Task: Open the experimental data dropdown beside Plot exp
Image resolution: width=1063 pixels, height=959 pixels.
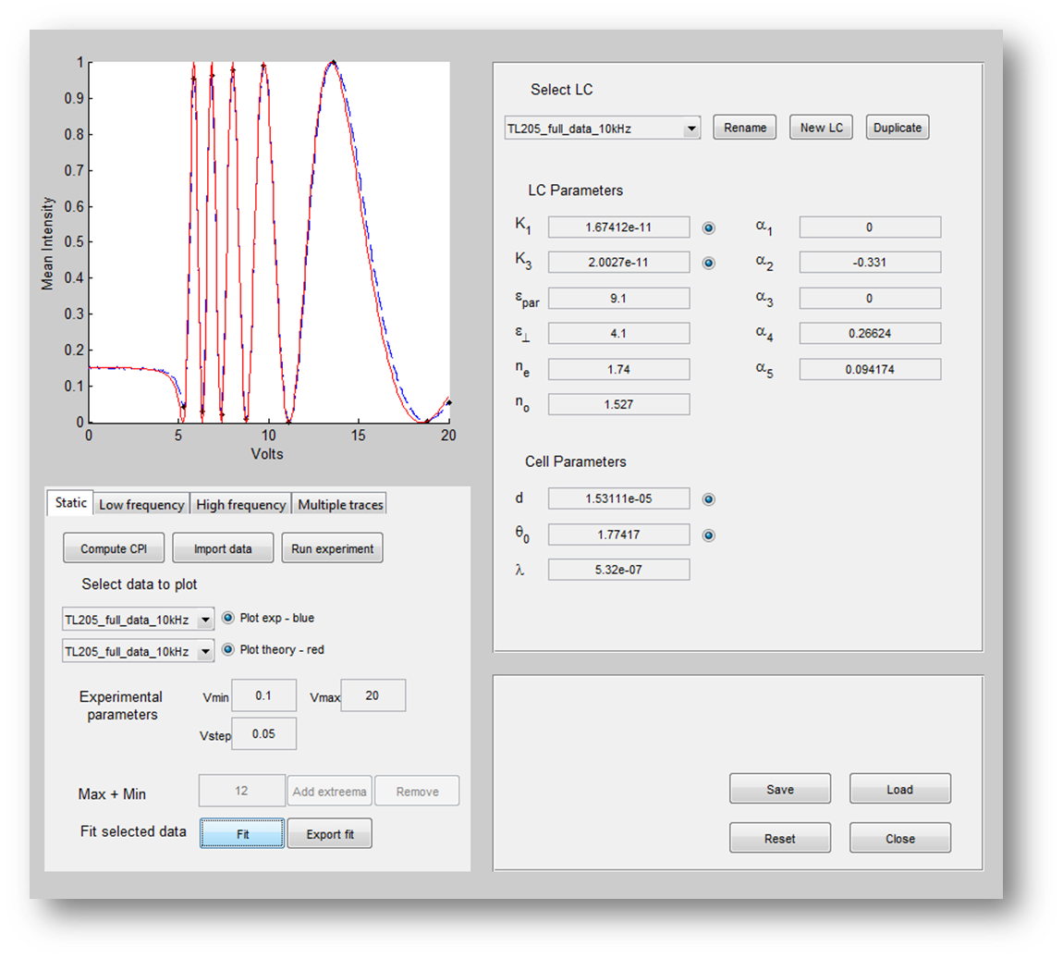Action: [139, 620]
